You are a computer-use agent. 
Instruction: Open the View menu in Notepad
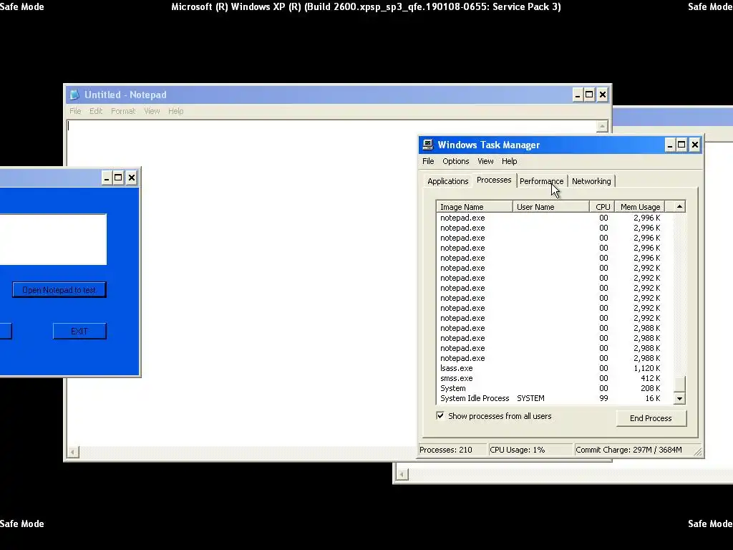point(152,111)
